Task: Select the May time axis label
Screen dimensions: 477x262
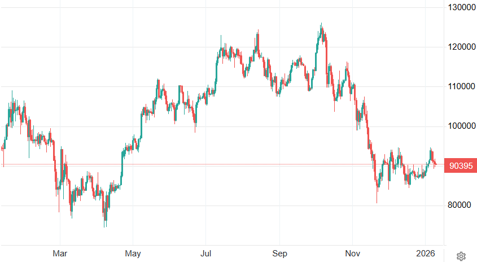Action: pyautogui.click(x=133, y=252)
